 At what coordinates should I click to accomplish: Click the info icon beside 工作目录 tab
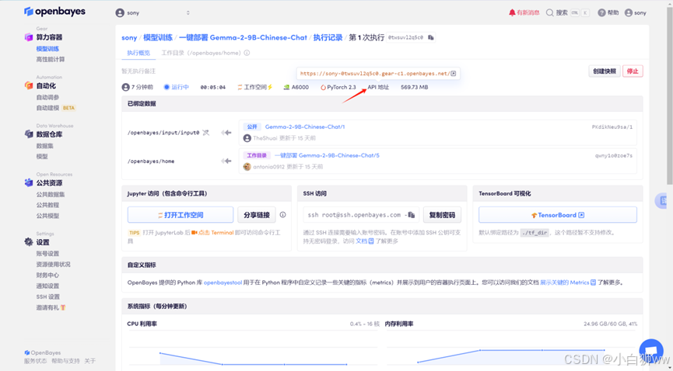pos(247,53)
